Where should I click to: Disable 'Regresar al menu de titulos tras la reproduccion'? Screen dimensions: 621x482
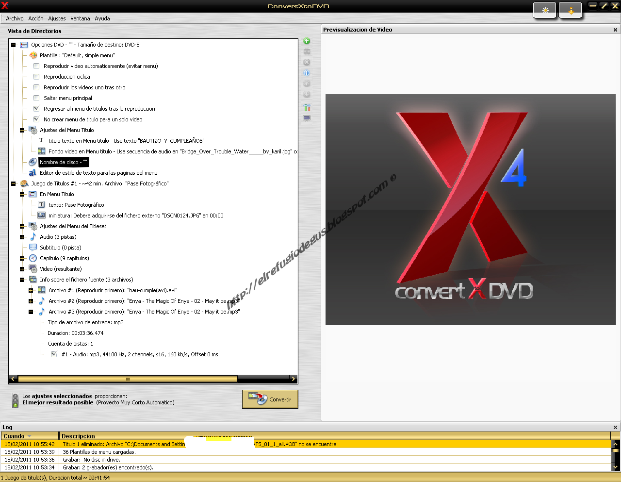[36, 108]
